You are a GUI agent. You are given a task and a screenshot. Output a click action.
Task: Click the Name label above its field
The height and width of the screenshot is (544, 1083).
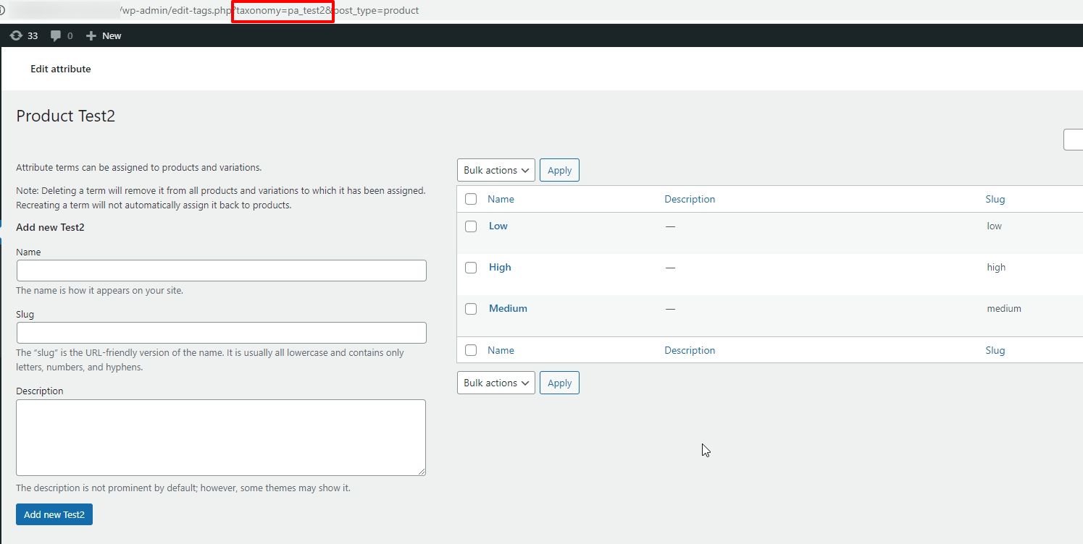[28, 252]
